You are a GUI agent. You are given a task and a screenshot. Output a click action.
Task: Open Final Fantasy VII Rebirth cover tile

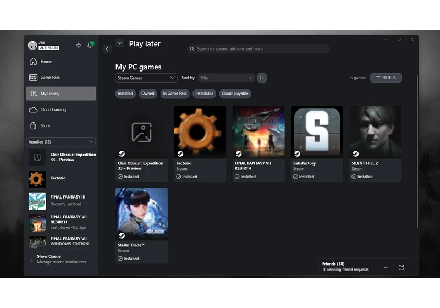tap(258, 132)
